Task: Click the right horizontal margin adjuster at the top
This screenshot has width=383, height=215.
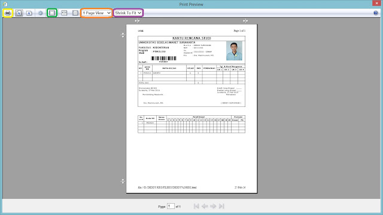Action: pos(245,21)
